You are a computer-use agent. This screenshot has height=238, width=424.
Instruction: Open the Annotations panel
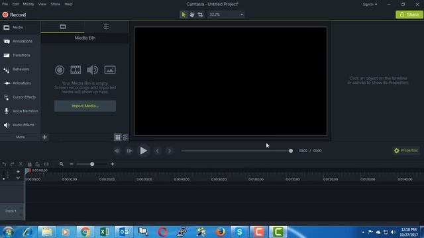tap(21, 41)
